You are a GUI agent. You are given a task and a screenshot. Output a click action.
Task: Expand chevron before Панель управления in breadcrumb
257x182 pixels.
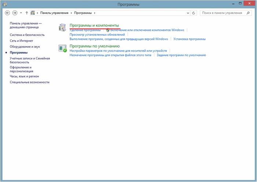point(37,13)
